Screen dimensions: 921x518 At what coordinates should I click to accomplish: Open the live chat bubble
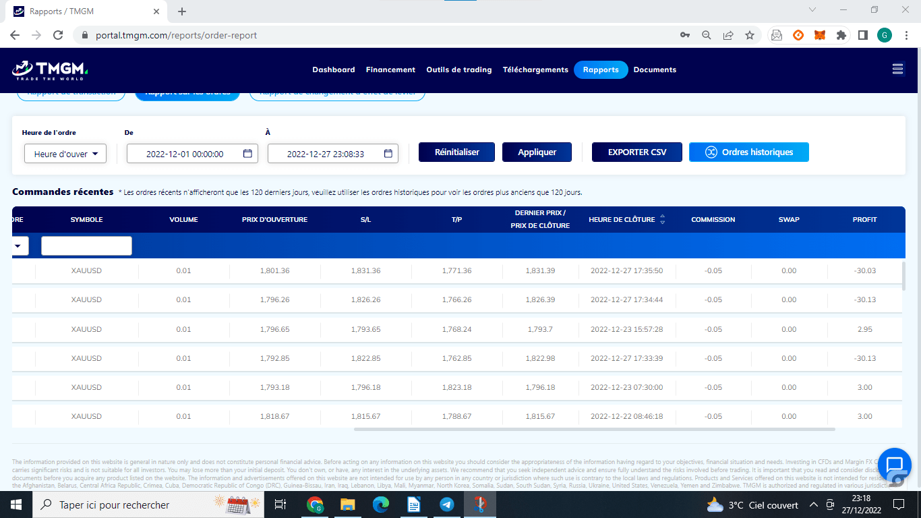[x=894, y=465]
